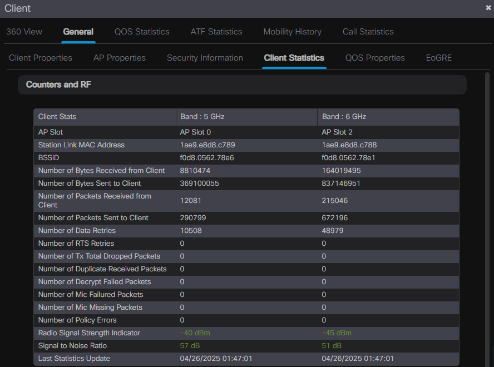Close the Client details dialog

pyautogui.click(x=488, y=8)
